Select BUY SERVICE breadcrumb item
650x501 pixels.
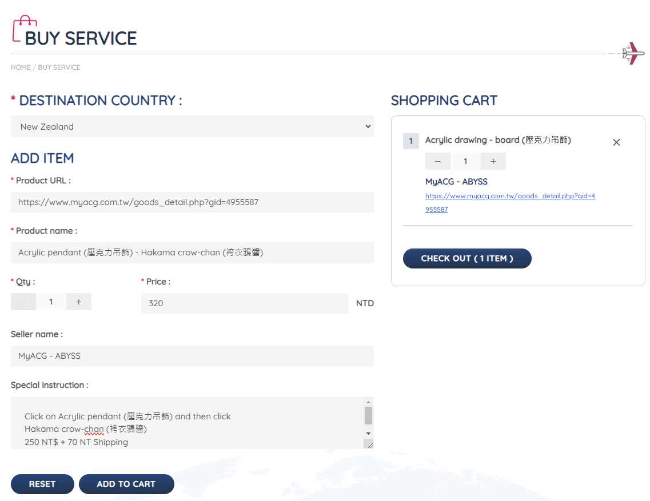tap(59, 67)
